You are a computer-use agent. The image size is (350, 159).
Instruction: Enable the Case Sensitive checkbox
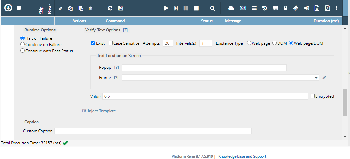(x=111, y=43)
